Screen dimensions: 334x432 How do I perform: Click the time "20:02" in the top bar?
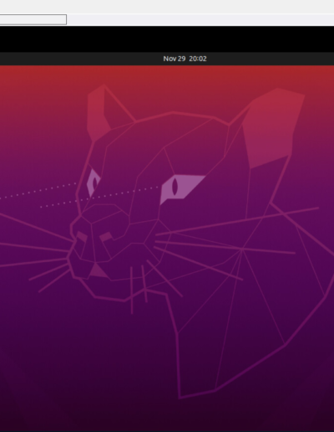pyautogui.click(x=198, y=59)
